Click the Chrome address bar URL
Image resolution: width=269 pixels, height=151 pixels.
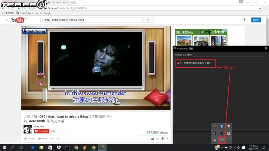tap(58, 8)
